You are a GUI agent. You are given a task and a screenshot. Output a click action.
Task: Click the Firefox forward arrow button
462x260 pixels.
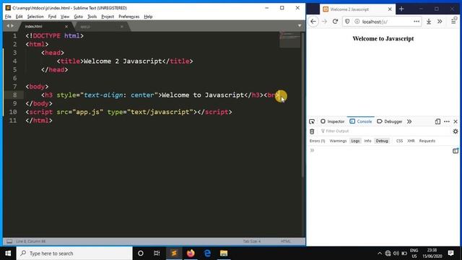coord(324,22)
